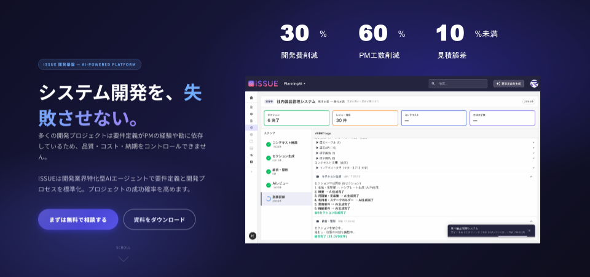This screenshot has height=277, width=590.
Task: Click the green check beside セクション生成 step
Action: (x=269, y=158)
